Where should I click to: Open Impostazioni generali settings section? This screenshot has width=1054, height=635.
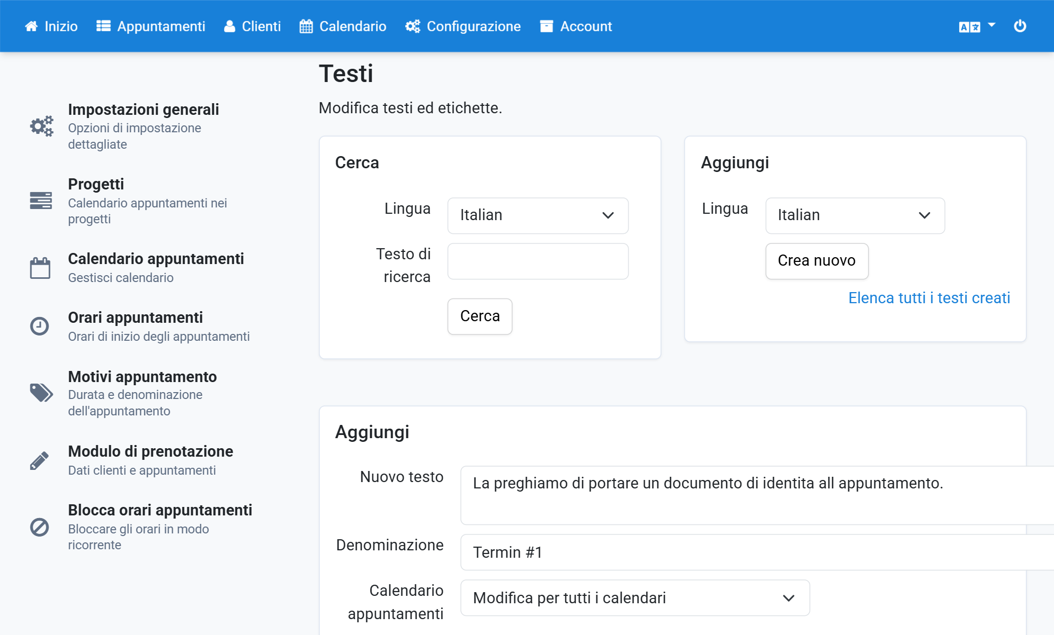[143, 126]
